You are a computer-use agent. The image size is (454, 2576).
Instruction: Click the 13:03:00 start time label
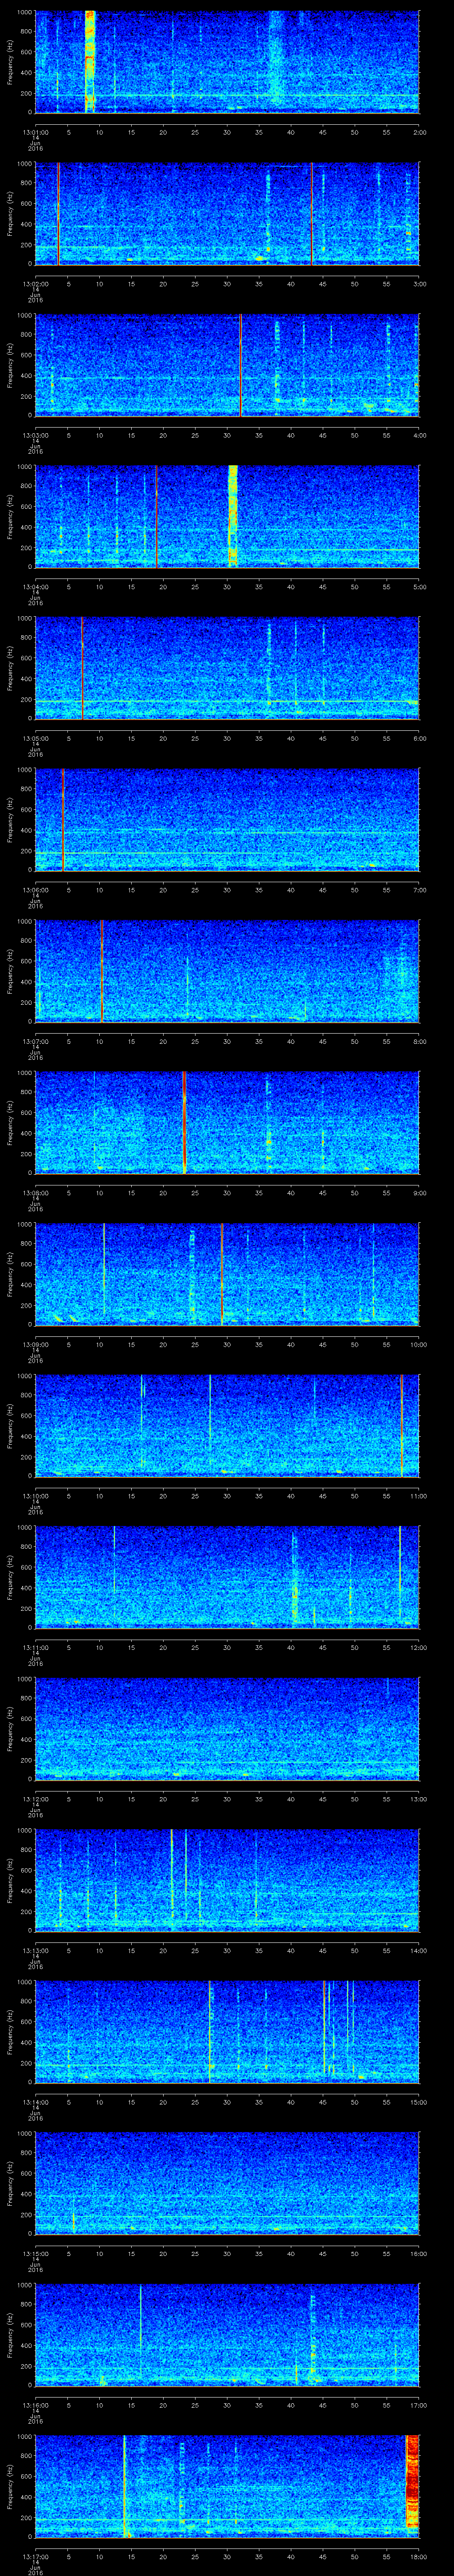coord(35,435)
